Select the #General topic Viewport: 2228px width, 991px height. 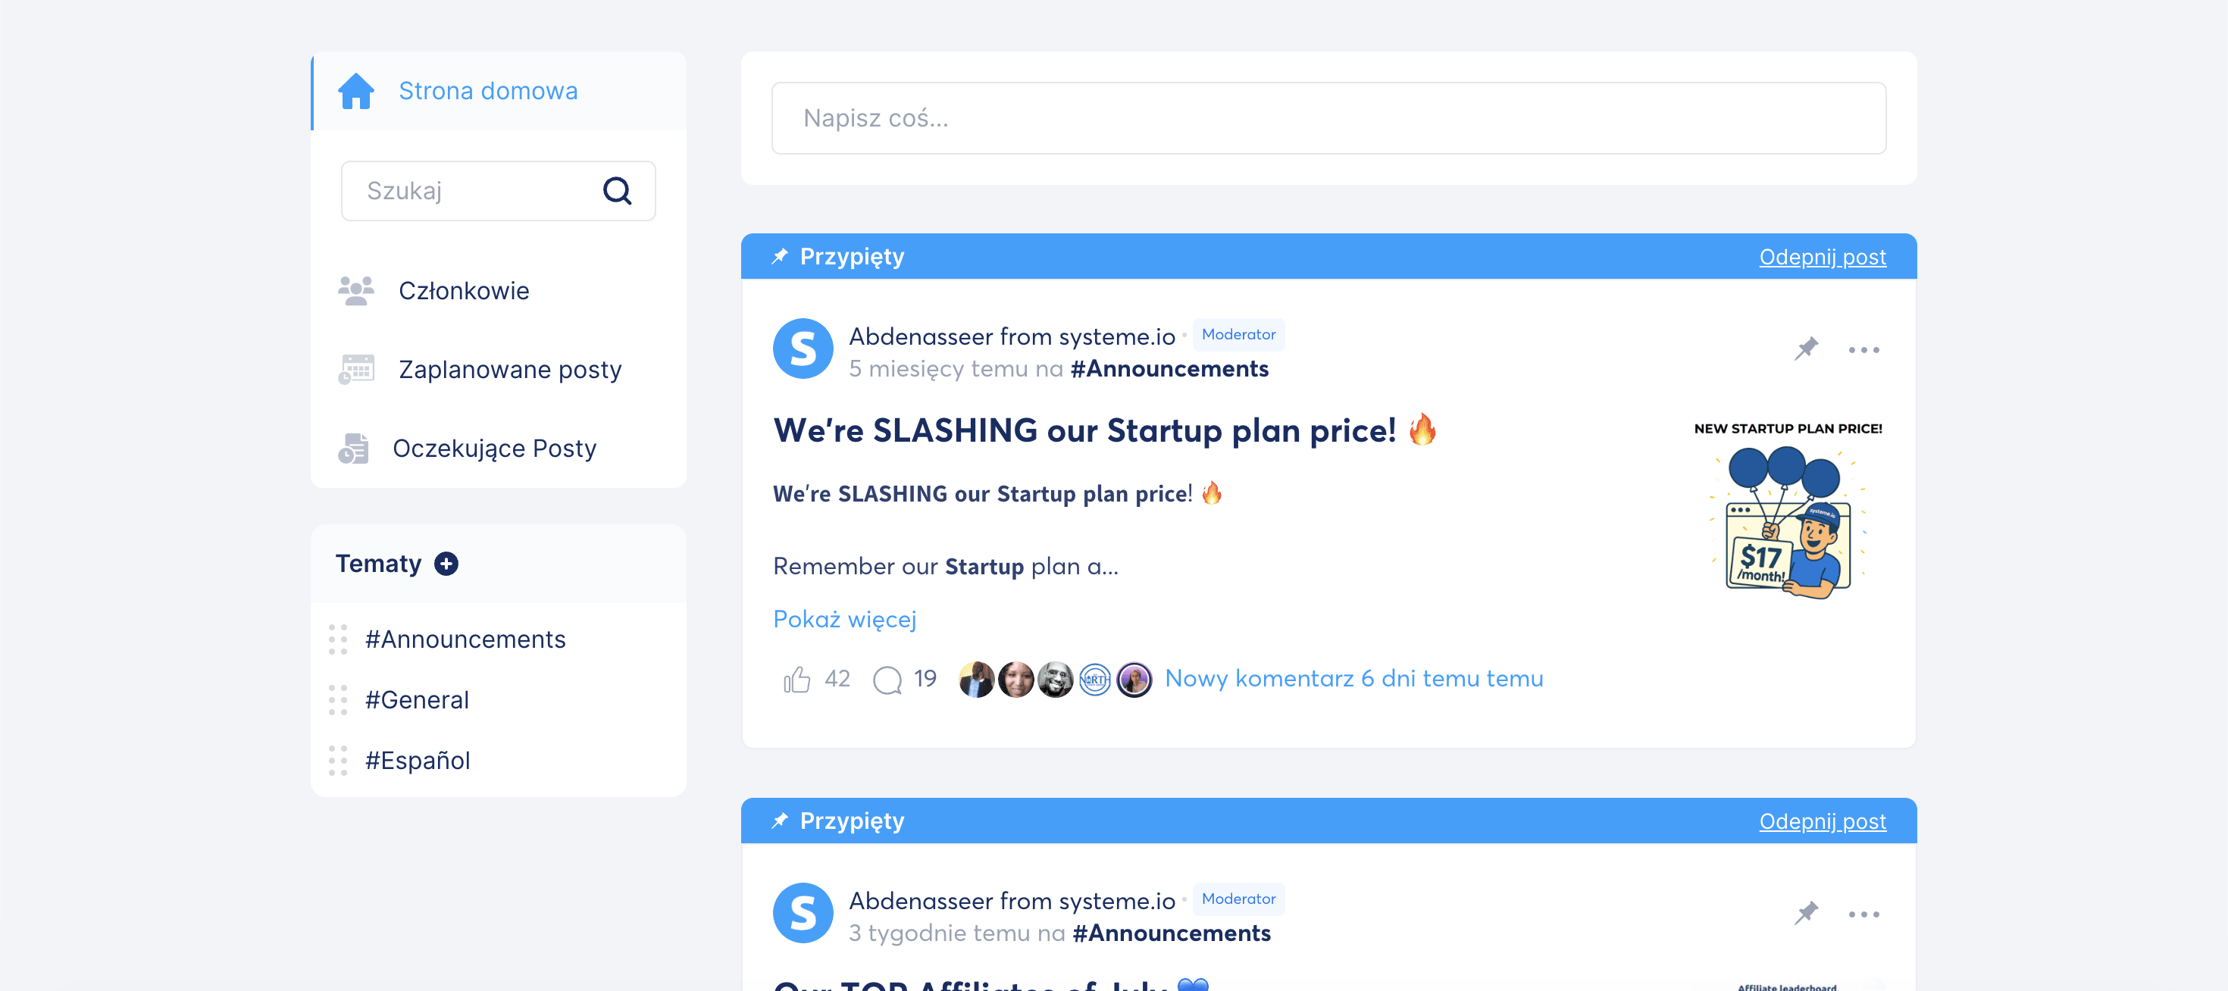(417, 699)
